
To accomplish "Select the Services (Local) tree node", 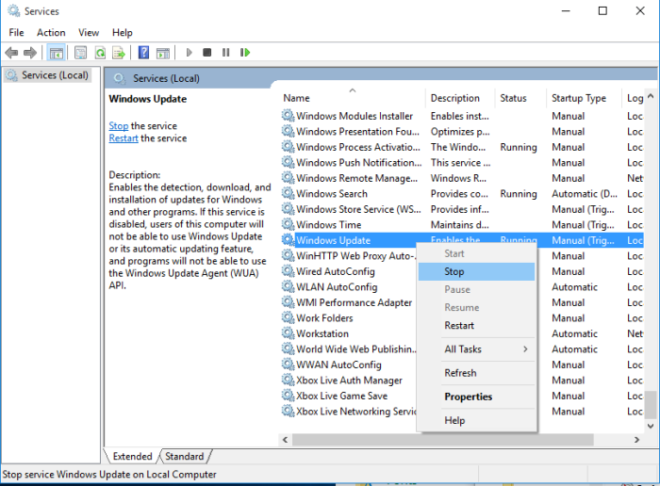I will tap(47, 75).
